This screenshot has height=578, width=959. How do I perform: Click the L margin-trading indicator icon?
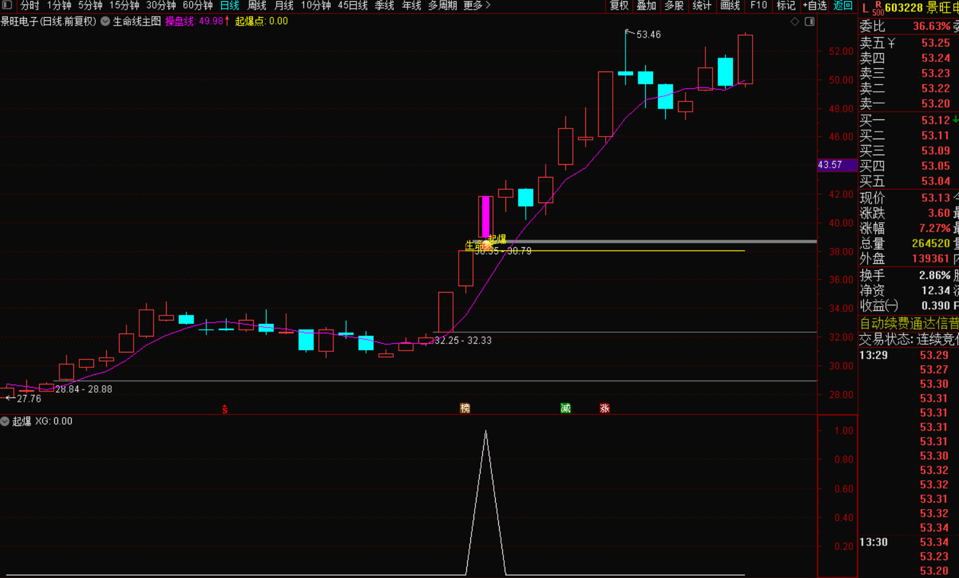866,8
